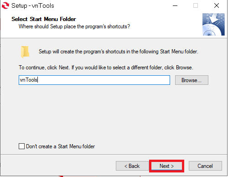The height and width of the screenshot is (177, 228).
Task: Click the grayed-out maximize box
Action: 196,6
